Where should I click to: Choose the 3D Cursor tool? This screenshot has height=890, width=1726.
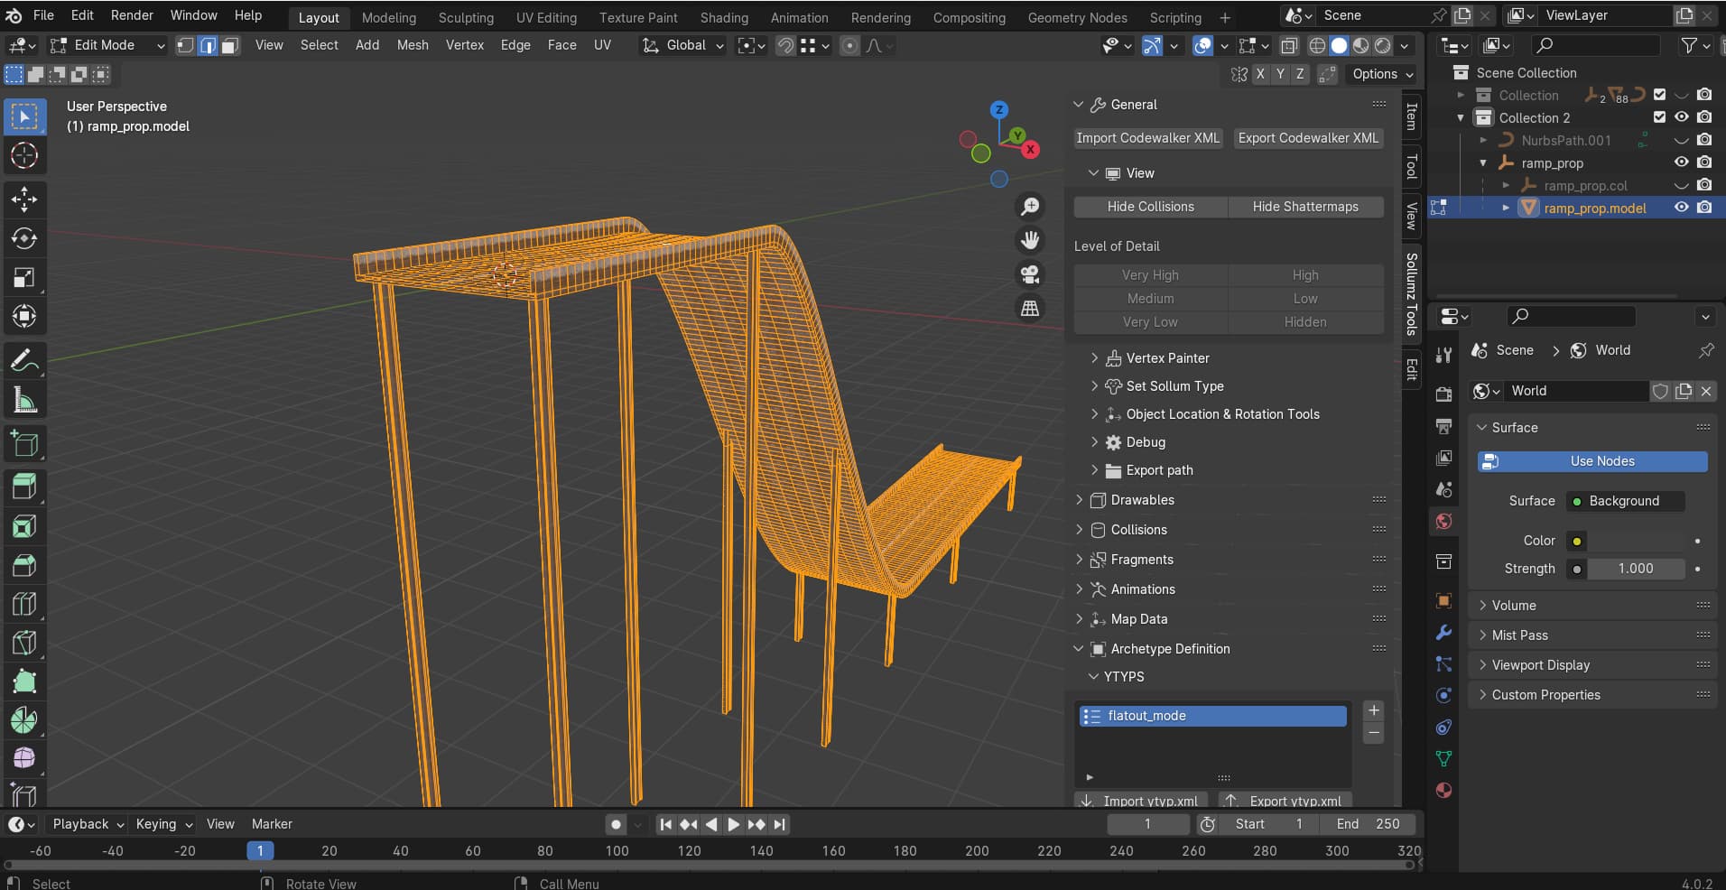point(24,155)
